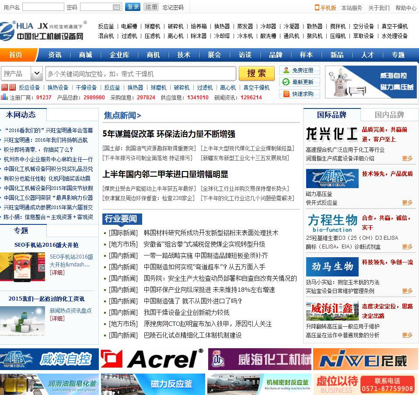Open the 人才 navigation tab
Image resolution: width=419 pixels, height=395 pixels.
(x=367, y=55)
